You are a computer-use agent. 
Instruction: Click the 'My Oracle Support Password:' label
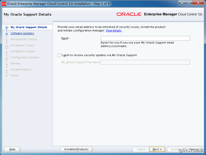[81, 62]
